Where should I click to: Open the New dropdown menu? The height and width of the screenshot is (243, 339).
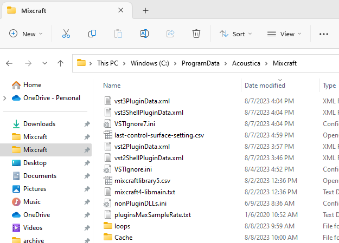click(25, 34)
